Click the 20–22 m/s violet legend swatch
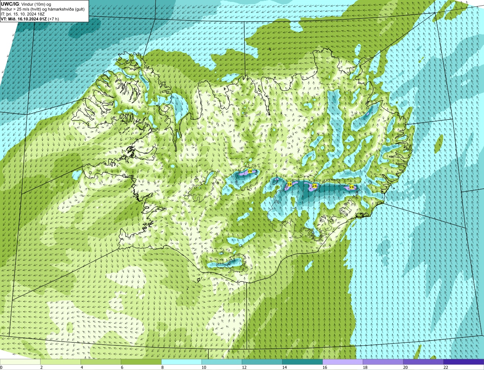This screenshot has height=370, width=484. (423, 362)
